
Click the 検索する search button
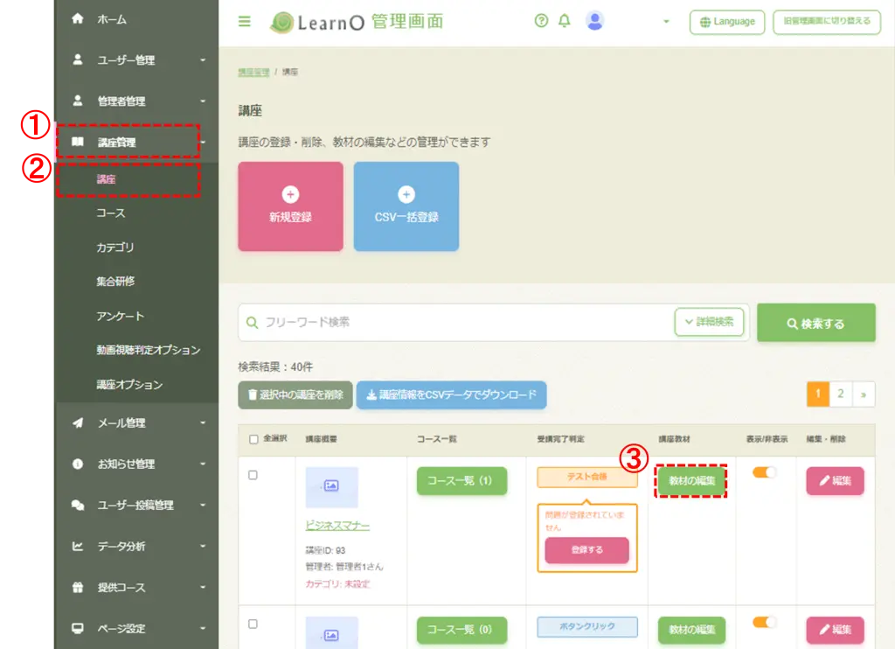pos(815,323)
